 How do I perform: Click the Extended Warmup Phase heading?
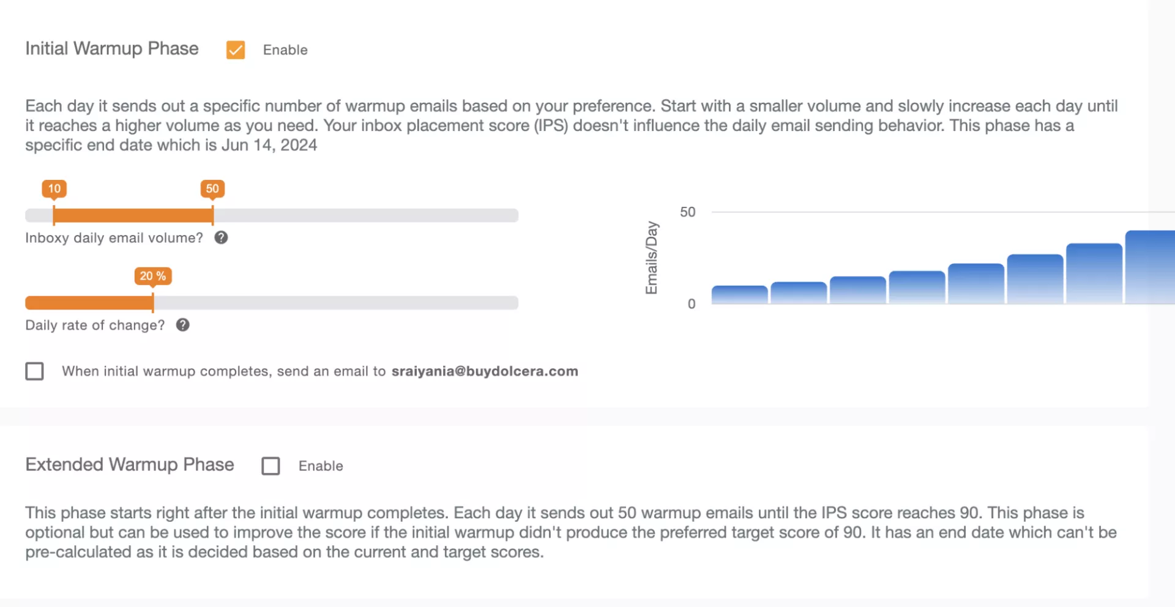click(130, 464)
